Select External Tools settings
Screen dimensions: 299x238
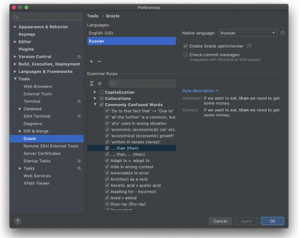[37, 94]
